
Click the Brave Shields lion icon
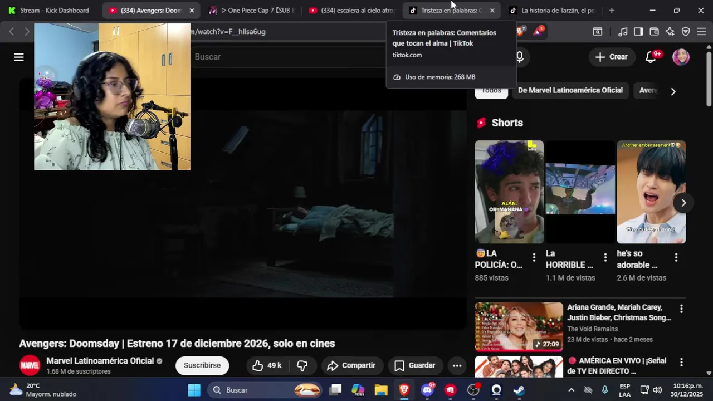point(520,31)
